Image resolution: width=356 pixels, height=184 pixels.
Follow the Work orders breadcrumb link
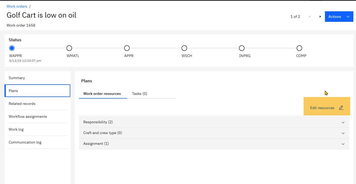(17, 6)
